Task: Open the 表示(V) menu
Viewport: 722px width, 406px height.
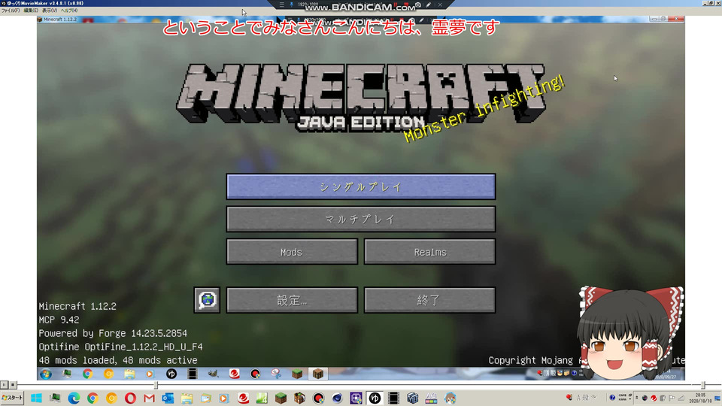Action: [50, 10]
